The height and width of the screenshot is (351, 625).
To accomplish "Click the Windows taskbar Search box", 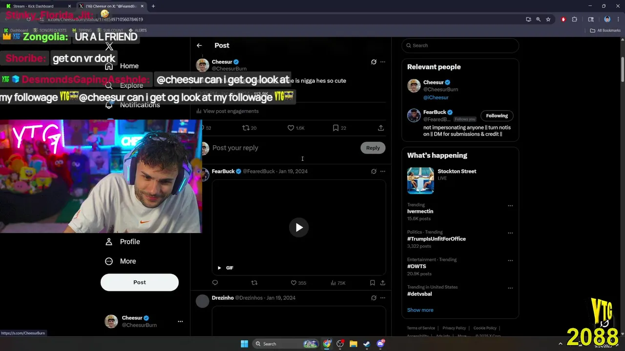I will point(286,344).
